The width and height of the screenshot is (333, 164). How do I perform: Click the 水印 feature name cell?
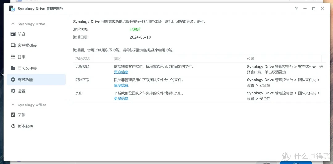pyautogui.click(x=79, y=93)
